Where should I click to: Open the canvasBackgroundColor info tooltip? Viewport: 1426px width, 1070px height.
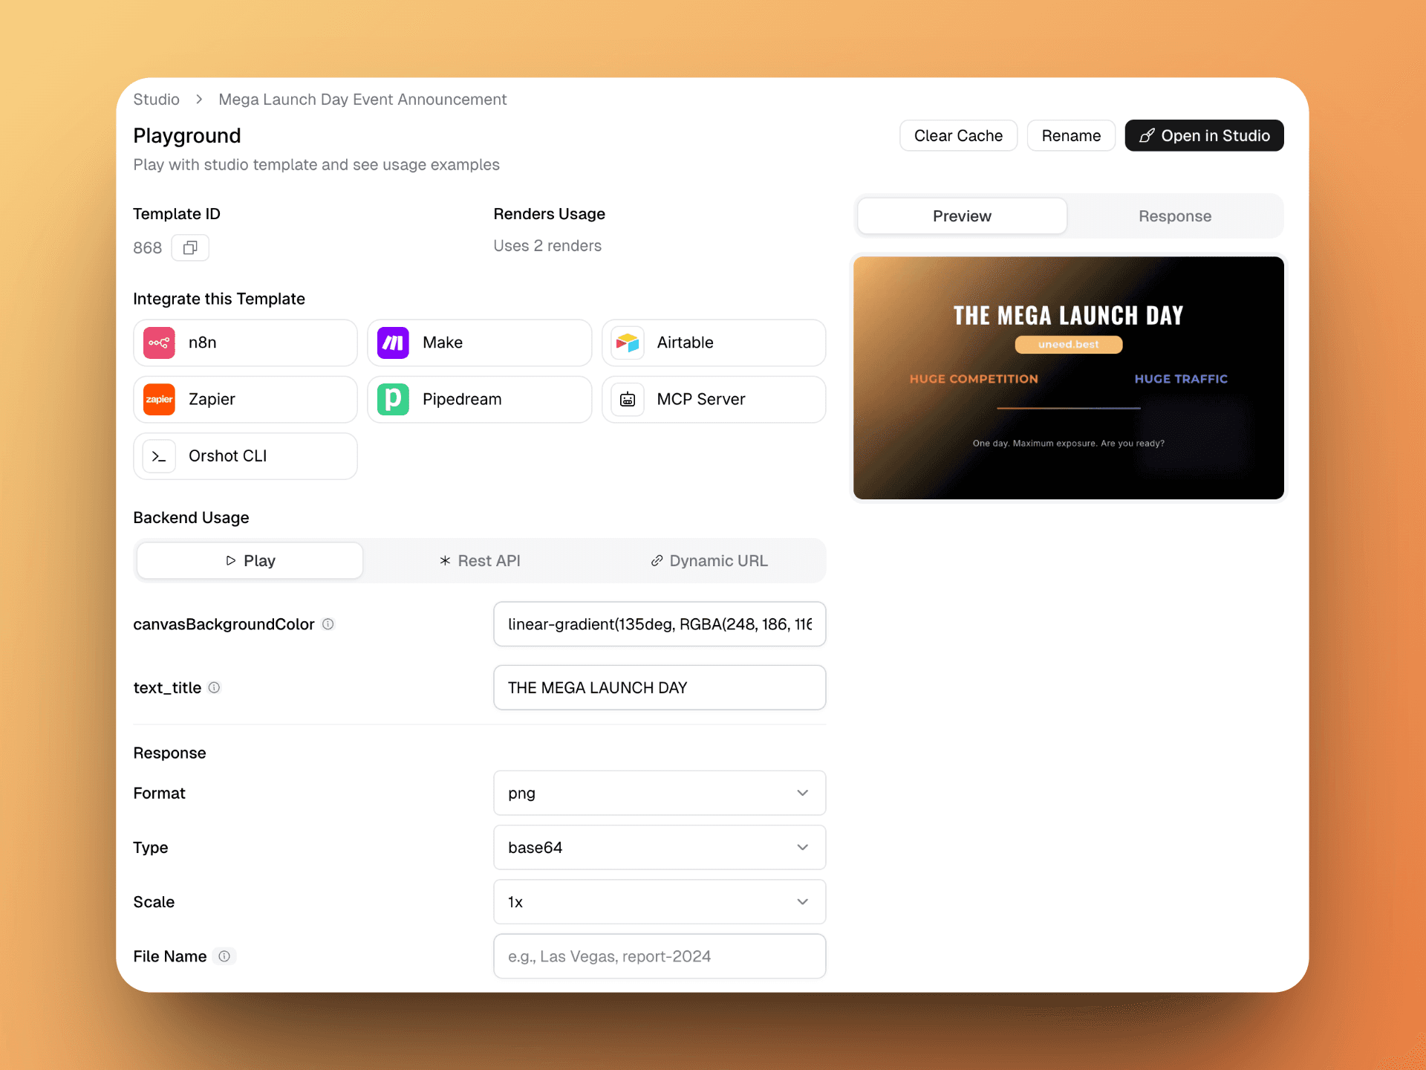pos(328,624)
